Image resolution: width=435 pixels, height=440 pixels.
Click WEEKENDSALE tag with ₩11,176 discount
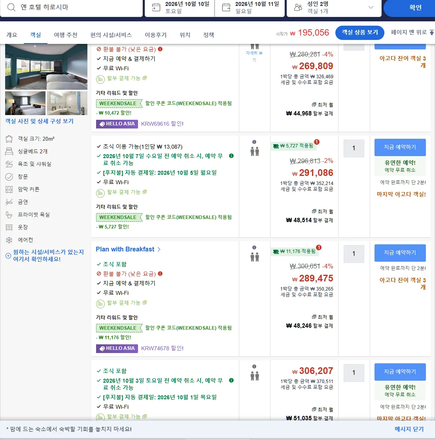point(119,328)
